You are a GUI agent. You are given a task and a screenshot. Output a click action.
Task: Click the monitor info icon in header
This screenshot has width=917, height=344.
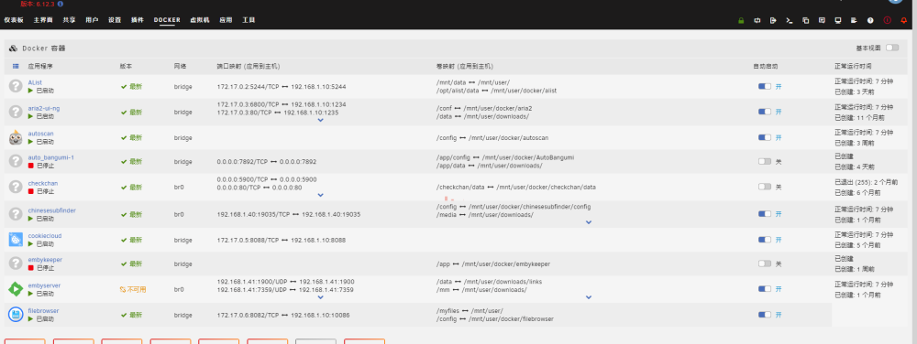point(838,20)
